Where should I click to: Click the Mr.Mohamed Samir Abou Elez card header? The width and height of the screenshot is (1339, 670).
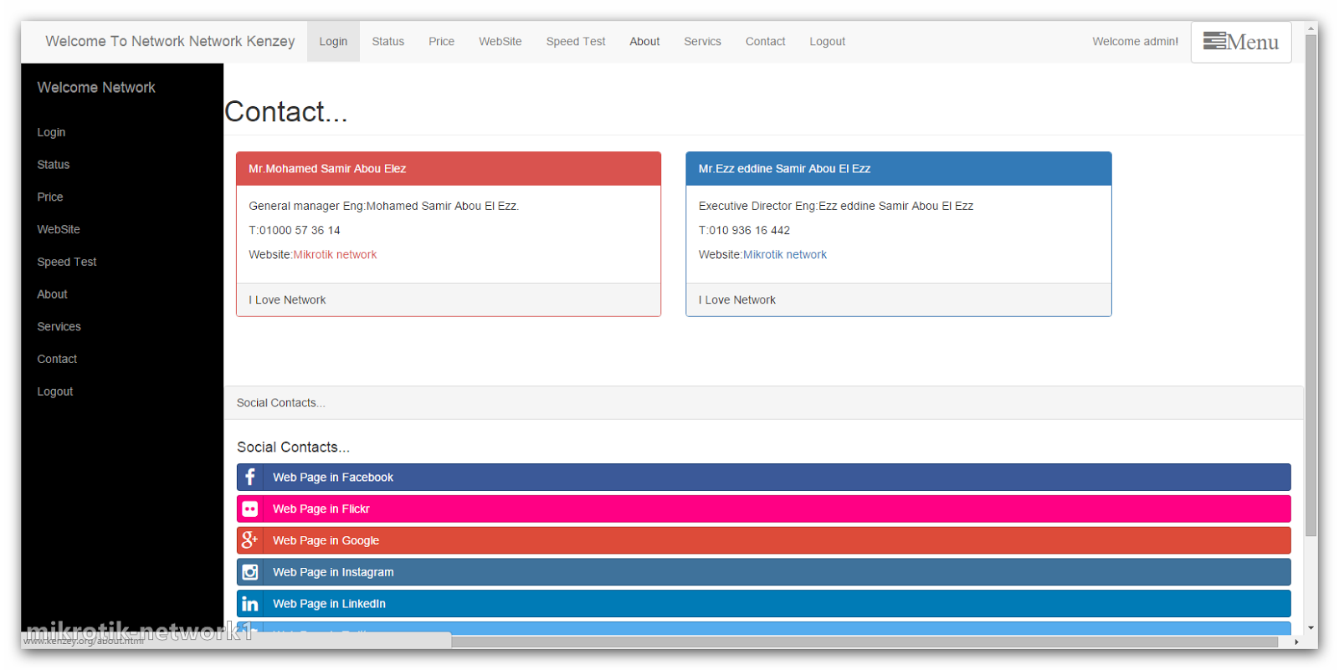pos(449,169)
